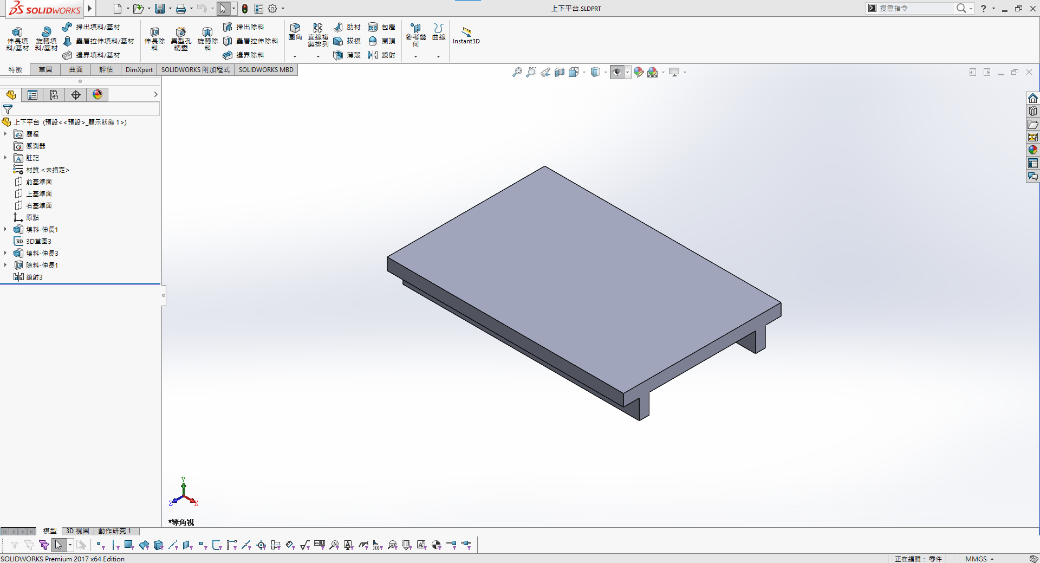Image resolution: width=1040 pixels, height=563 pixels.
Task: Click the Zoom to Area icon
Action: click(x=531, y=72)
